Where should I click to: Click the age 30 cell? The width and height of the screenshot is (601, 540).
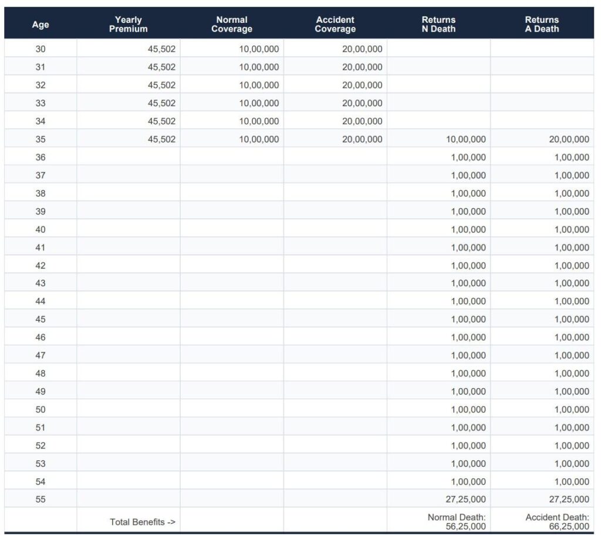click(40, 49)
